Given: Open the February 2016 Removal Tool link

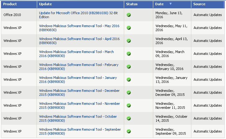Looking at the screenshot, I should coord(79,67).
